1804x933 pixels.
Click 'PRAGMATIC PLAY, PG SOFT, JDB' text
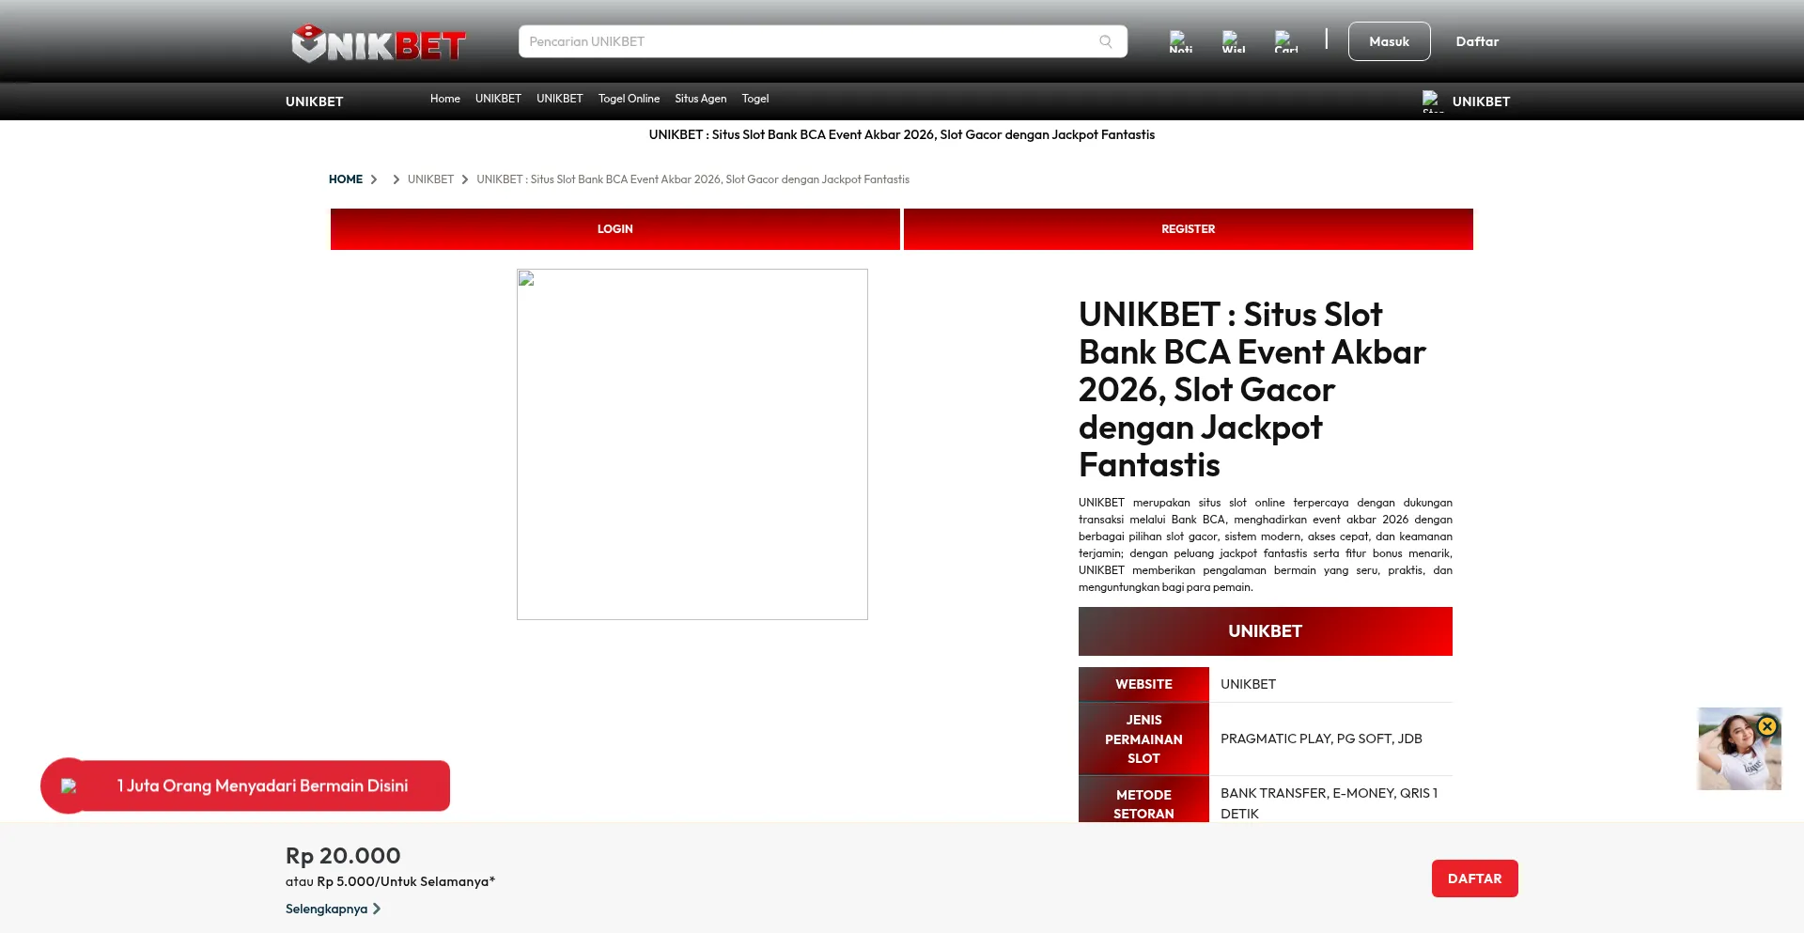pyautogui.click(x=1321, y=739)
